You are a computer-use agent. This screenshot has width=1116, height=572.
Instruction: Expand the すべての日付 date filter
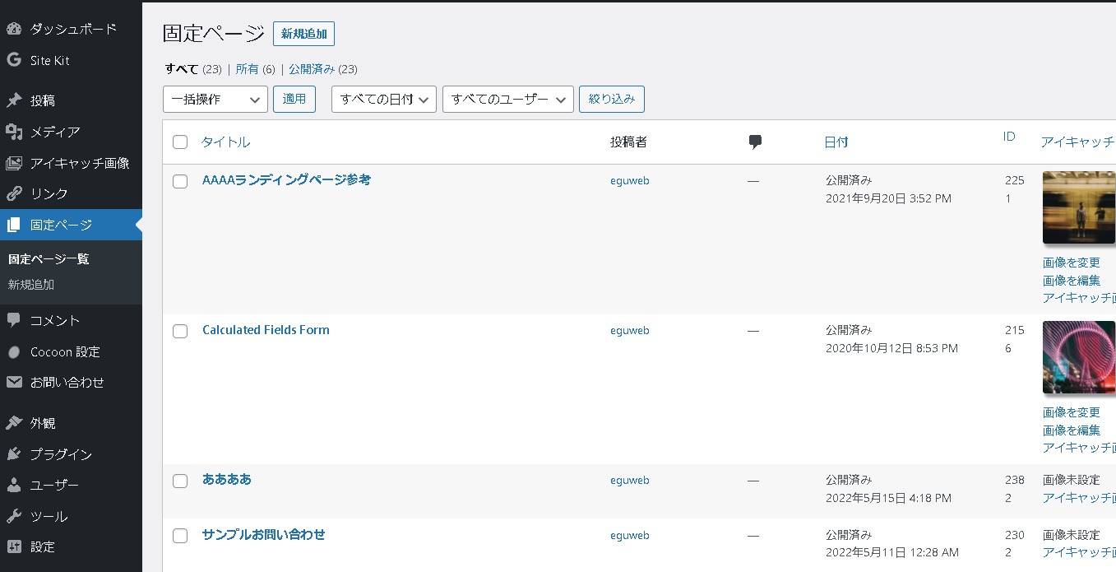tap(383, 100)
